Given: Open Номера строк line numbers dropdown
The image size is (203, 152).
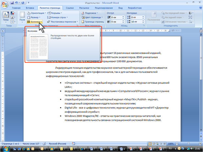Looking at the screenshot, I should pos(57,17).
